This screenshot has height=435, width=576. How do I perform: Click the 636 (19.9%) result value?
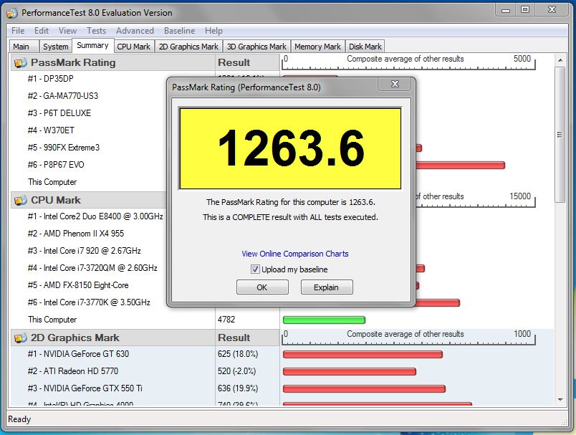point(238,388)
